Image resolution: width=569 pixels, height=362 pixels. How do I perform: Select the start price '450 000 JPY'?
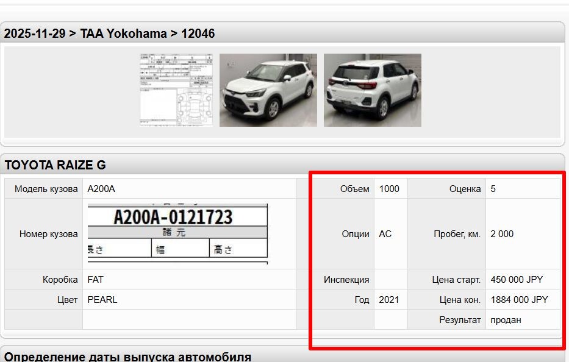517,280
